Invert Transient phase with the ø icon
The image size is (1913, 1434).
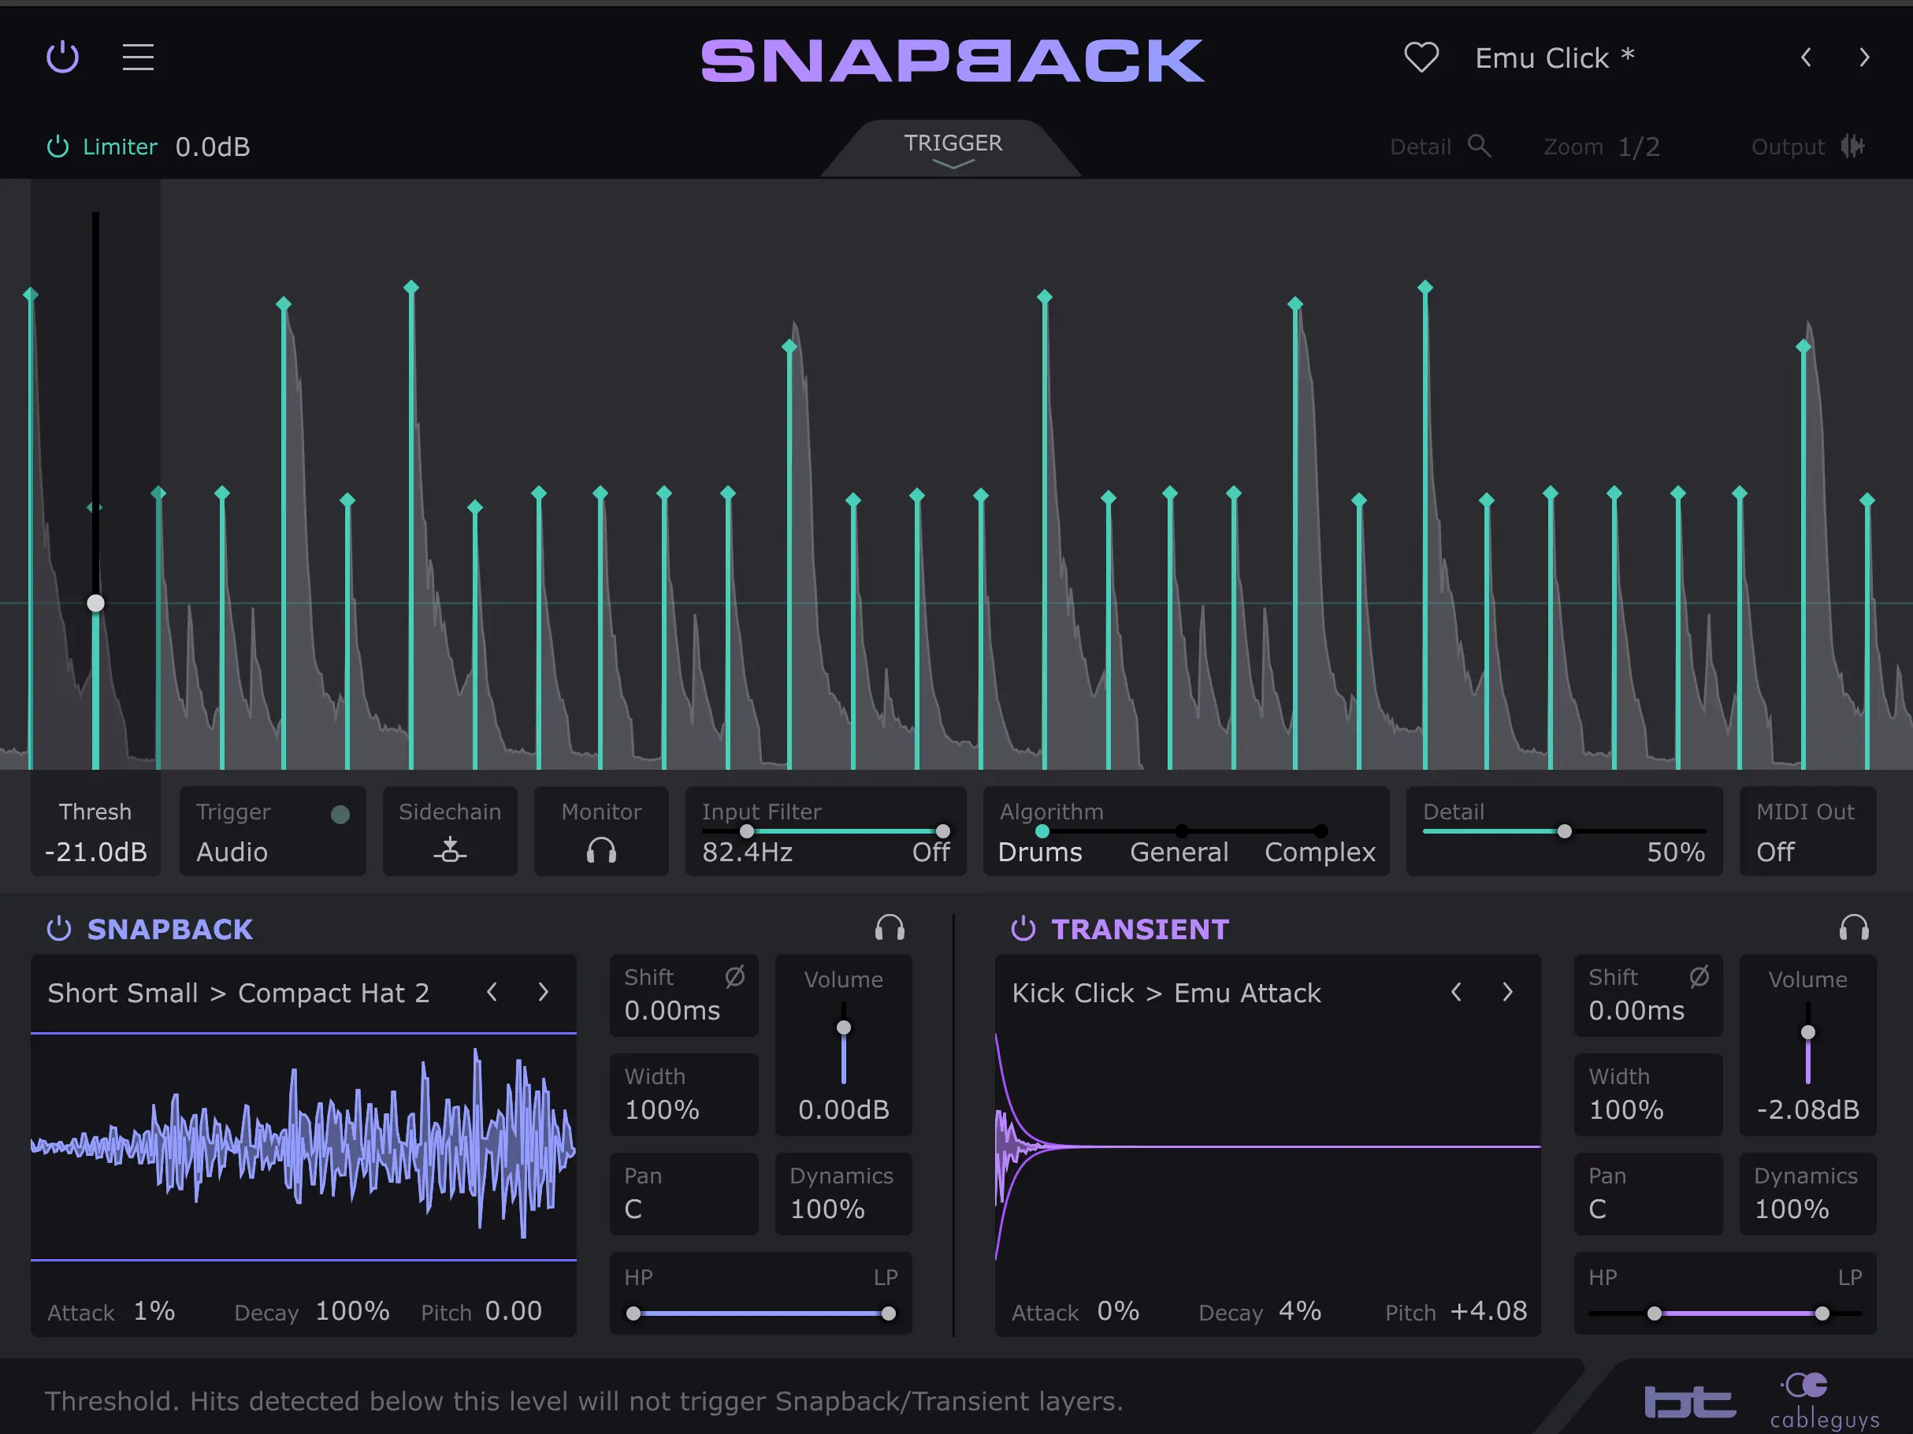pos(1699,976)
